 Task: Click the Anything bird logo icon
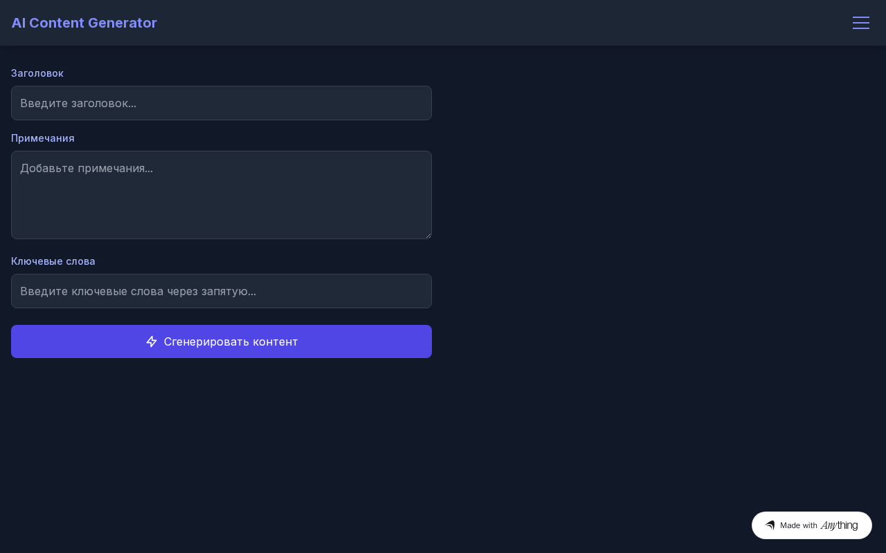pyautogui.click(x=770, y=525)
